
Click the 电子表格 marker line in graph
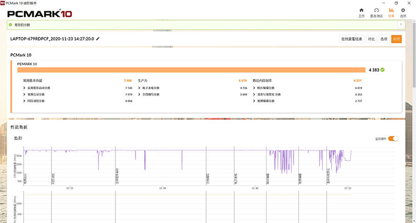pyautogui.click(x=234, y=165)
